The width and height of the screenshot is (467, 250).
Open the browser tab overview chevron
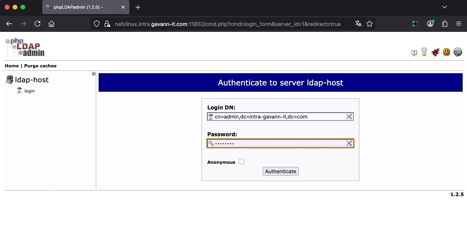point(444,7)
